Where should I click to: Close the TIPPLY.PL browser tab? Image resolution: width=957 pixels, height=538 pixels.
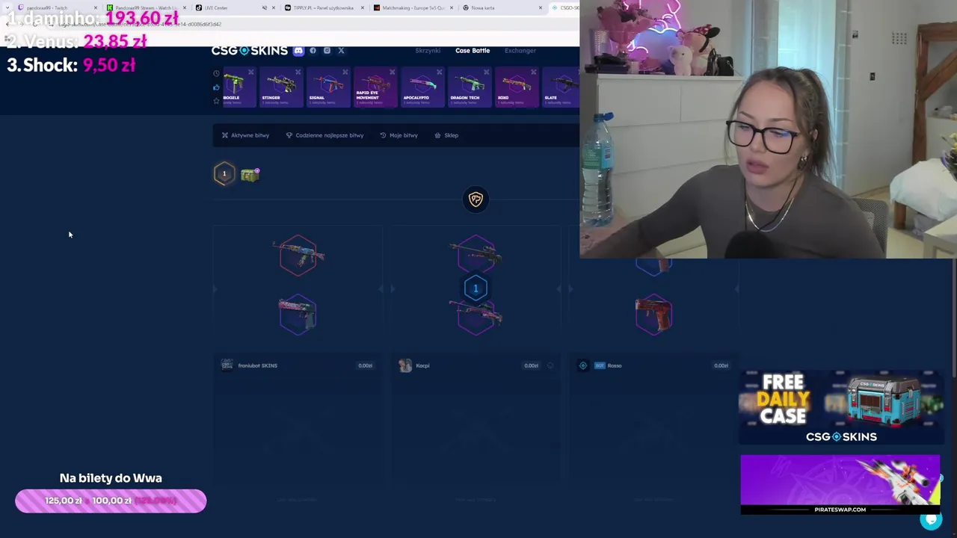[363, 7]
